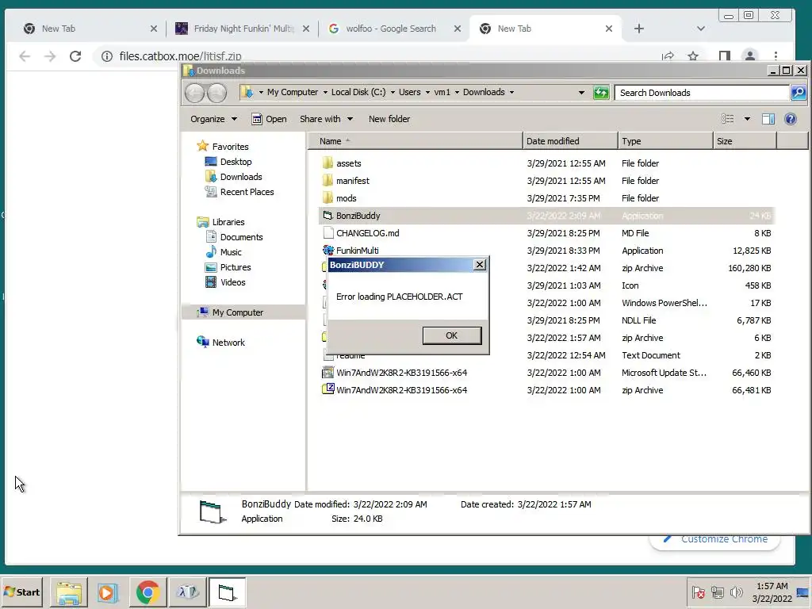Sort by Date modified column

click(570, 141)
